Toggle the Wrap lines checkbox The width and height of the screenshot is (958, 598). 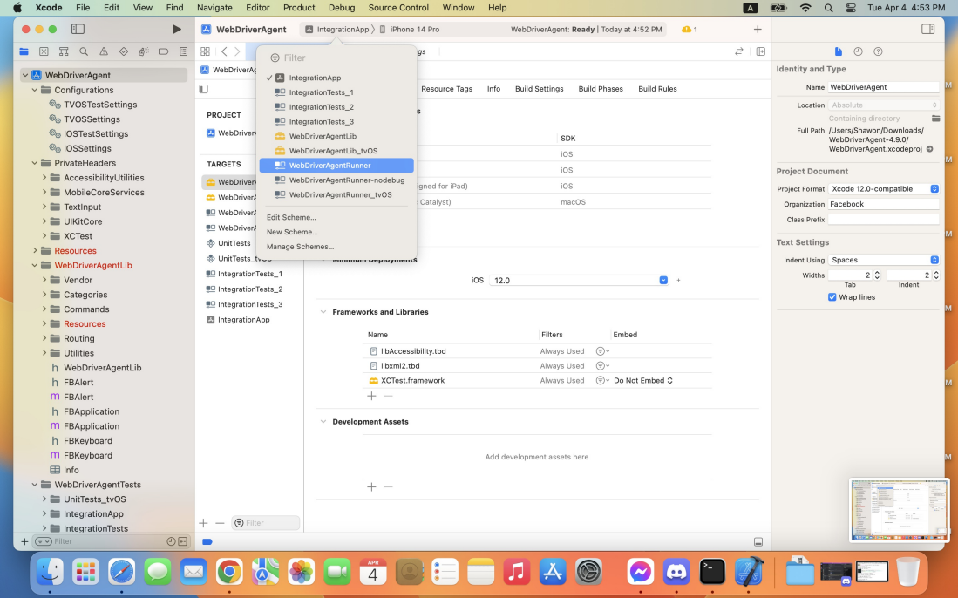[832, 297]
